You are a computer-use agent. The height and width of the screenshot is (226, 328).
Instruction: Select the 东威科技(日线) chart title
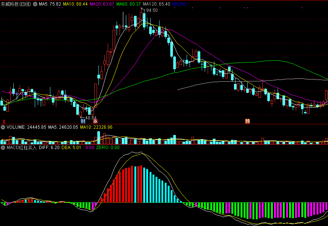(x=16, y=4)
